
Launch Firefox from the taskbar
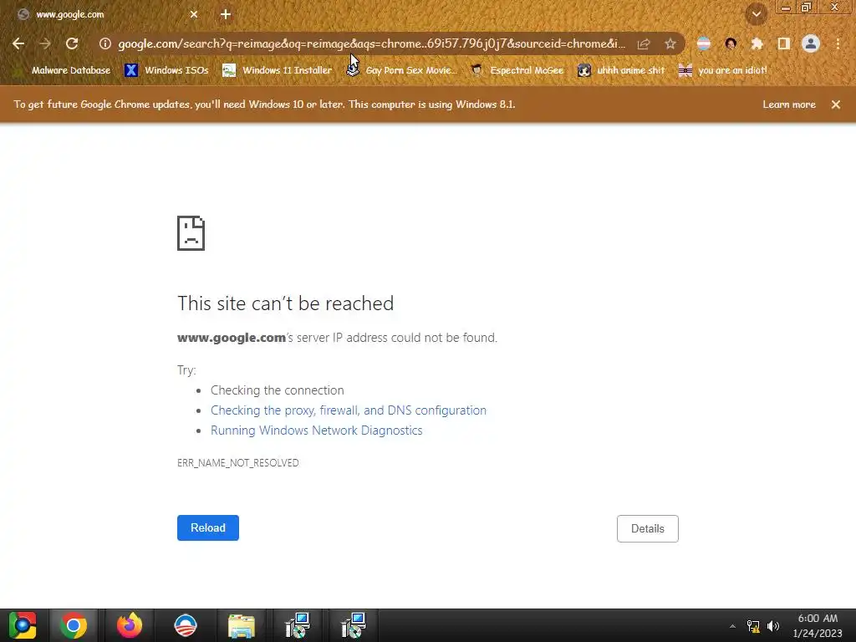(x=130, y=625)
